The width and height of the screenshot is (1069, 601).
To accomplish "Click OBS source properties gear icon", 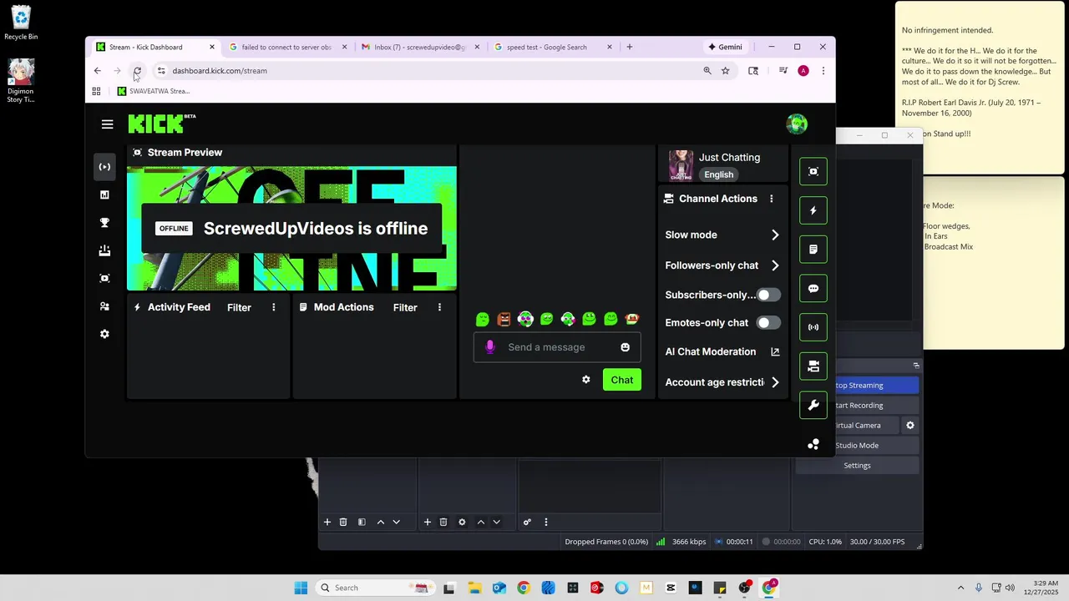I will tap(462, 522).
